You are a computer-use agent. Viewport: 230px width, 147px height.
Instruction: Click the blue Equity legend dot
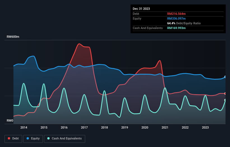(28, 138)
